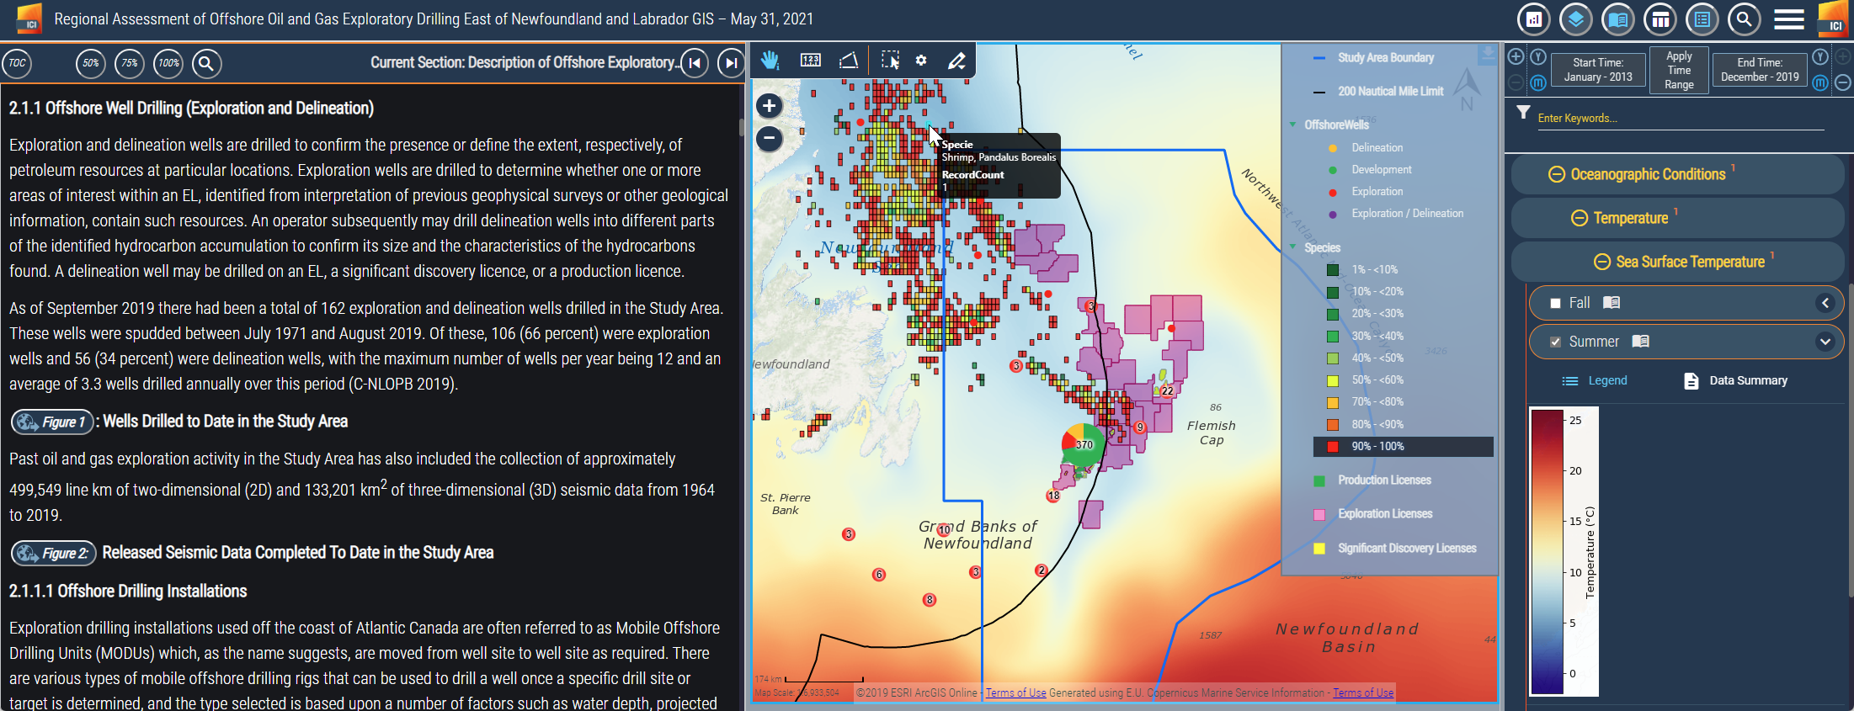The width and height of the screenshot is (1854, 711).
Task: Expand the Fall layer chevron
Action: (1825, 303)
